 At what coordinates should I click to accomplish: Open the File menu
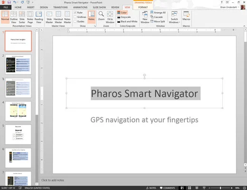[6, 7]
